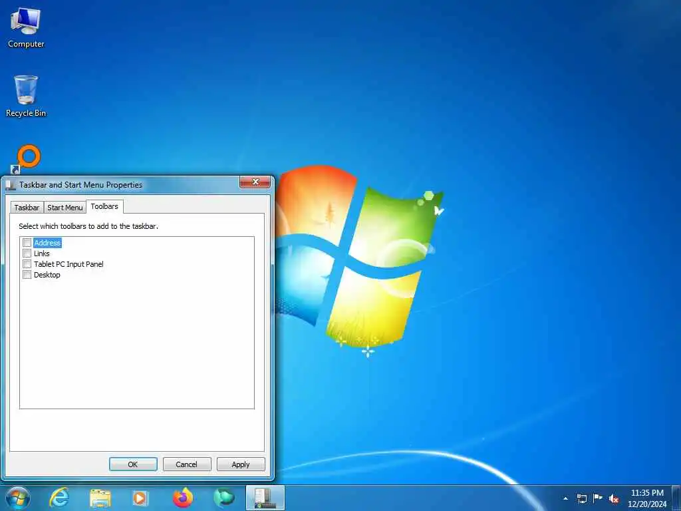Screen dimensions: 681x511
Task: Close the Taskbar and Start Menu Properties dialog
Action: point(255,182)
